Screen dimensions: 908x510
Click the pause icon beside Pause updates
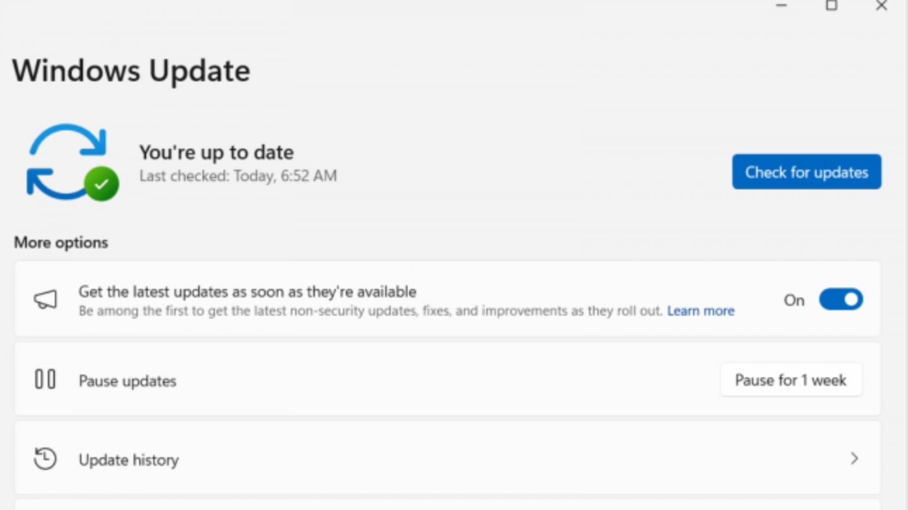point(45,380)
